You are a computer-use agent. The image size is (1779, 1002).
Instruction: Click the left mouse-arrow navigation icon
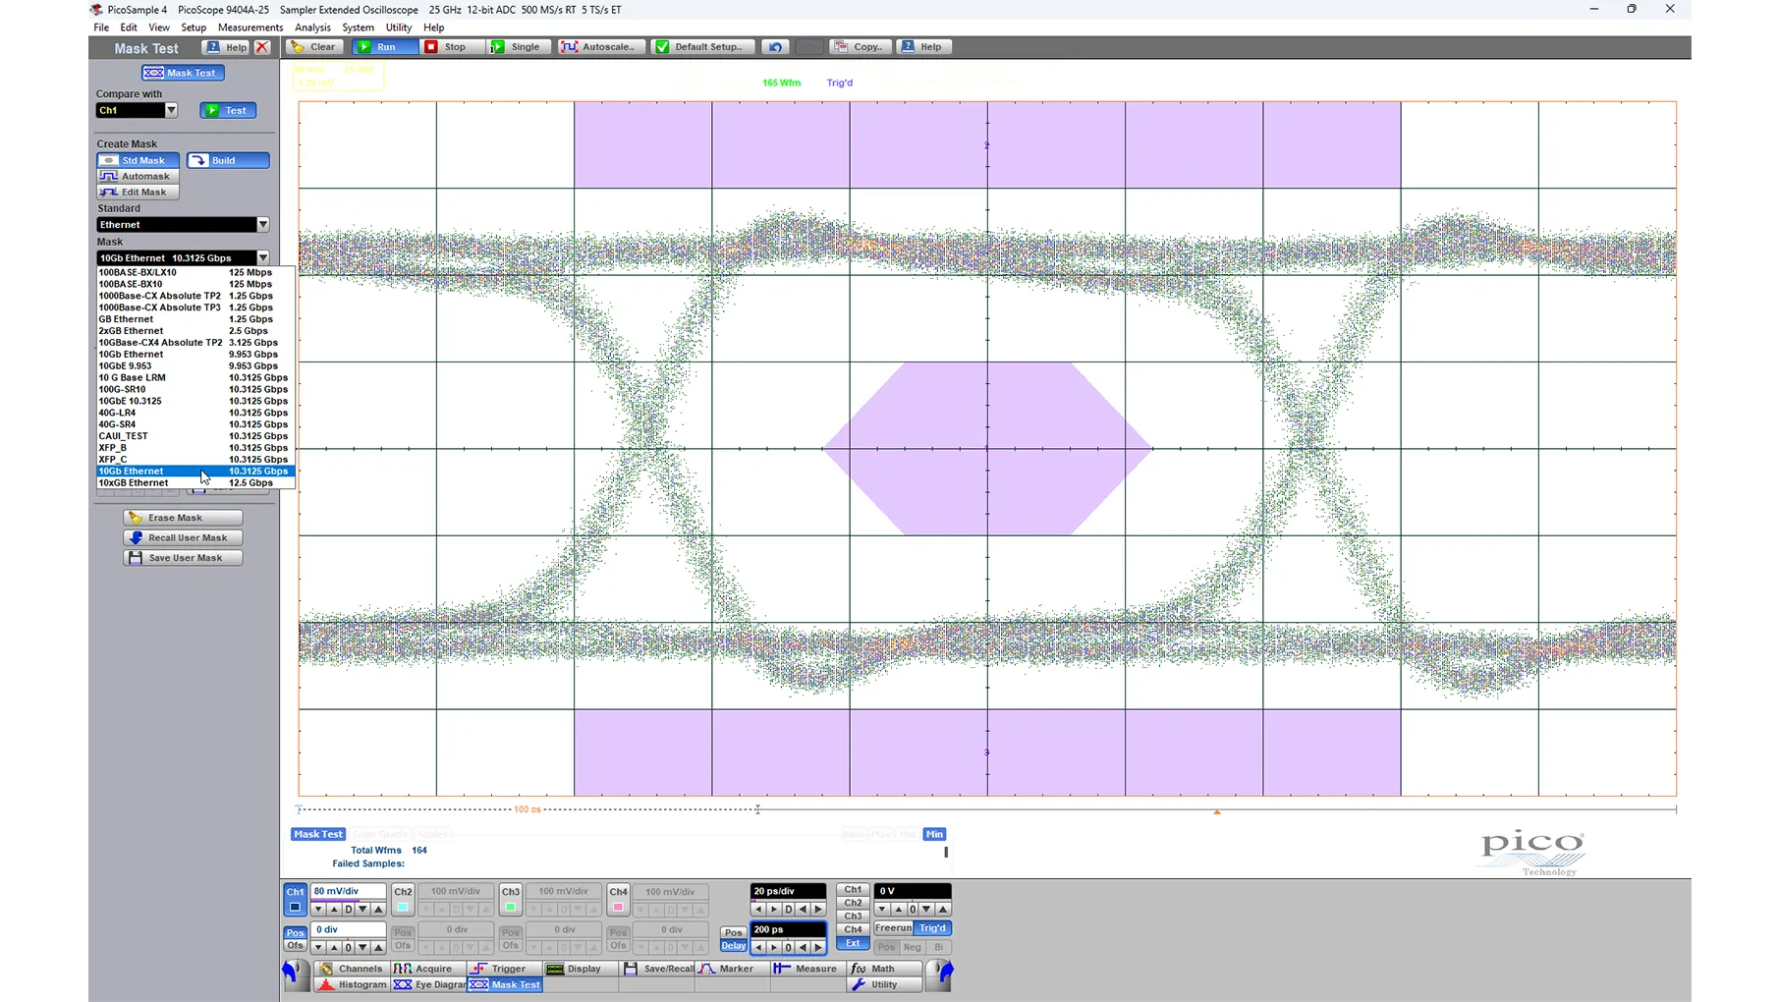click(x=294, y=973)
